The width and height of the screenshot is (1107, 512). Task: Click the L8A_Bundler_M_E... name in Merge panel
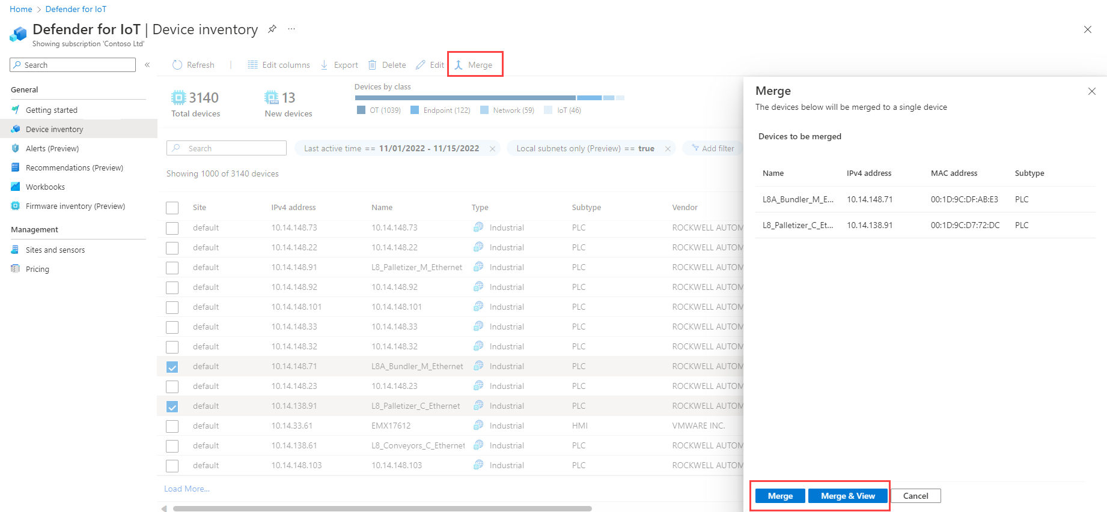(798, 199)
